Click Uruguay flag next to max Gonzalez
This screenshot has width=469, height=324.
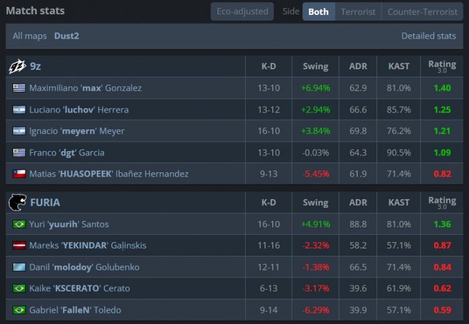point(19,88)
